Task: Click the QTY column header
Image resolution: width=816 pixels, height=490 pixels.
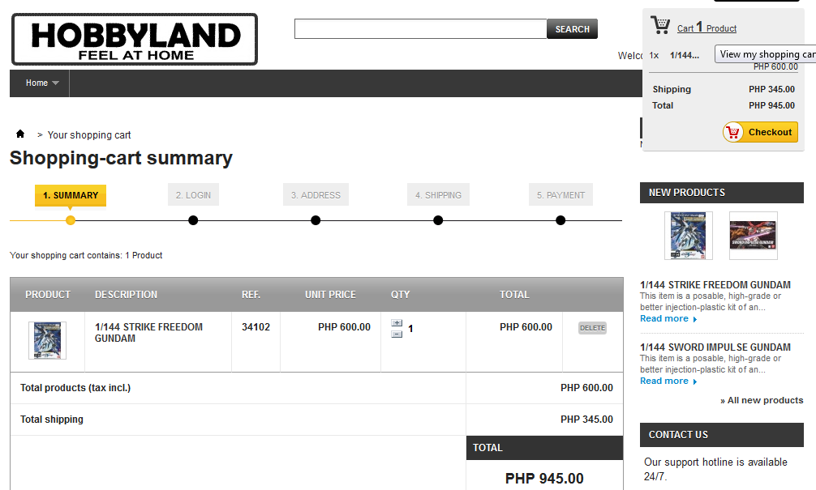Action: (x=400, y=295)
